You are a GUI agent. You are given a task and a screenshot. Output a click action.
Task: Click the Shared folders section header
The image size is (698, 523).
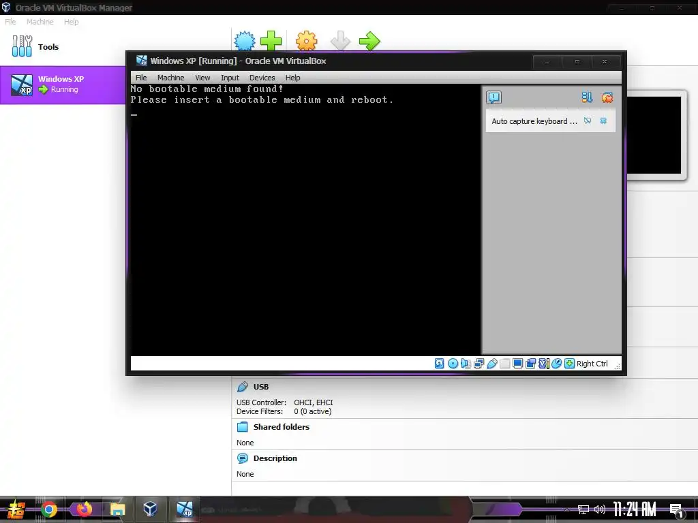click(282, 427)
